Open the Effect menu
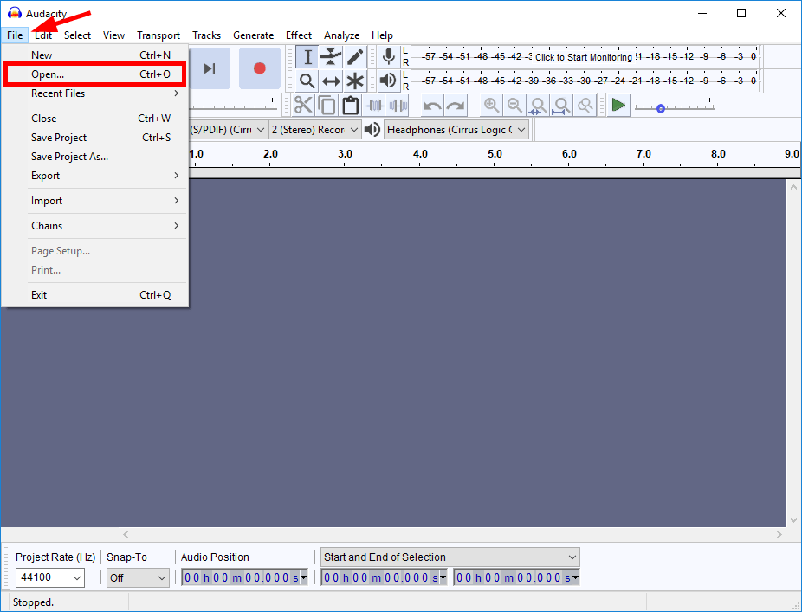The image size is (802, 612). click(x=299, y=35)
